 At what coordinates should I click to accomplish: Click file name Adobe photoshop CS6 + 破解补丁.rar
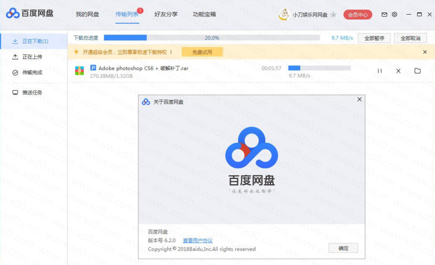pos(144,68)
